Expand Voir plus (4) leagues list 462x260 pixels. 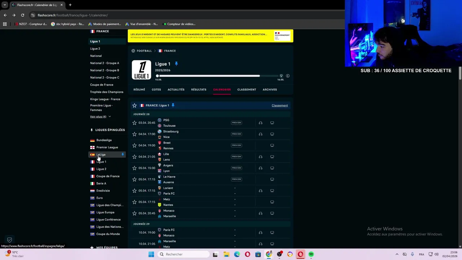(100, 117)
